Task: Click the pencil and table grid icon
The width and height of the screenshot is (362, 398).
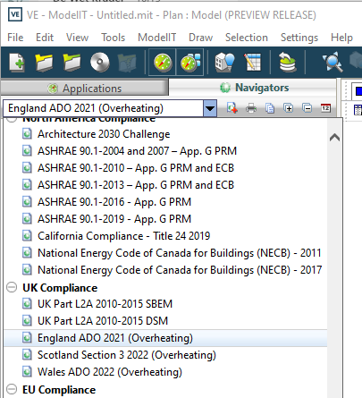Action: 252,63
